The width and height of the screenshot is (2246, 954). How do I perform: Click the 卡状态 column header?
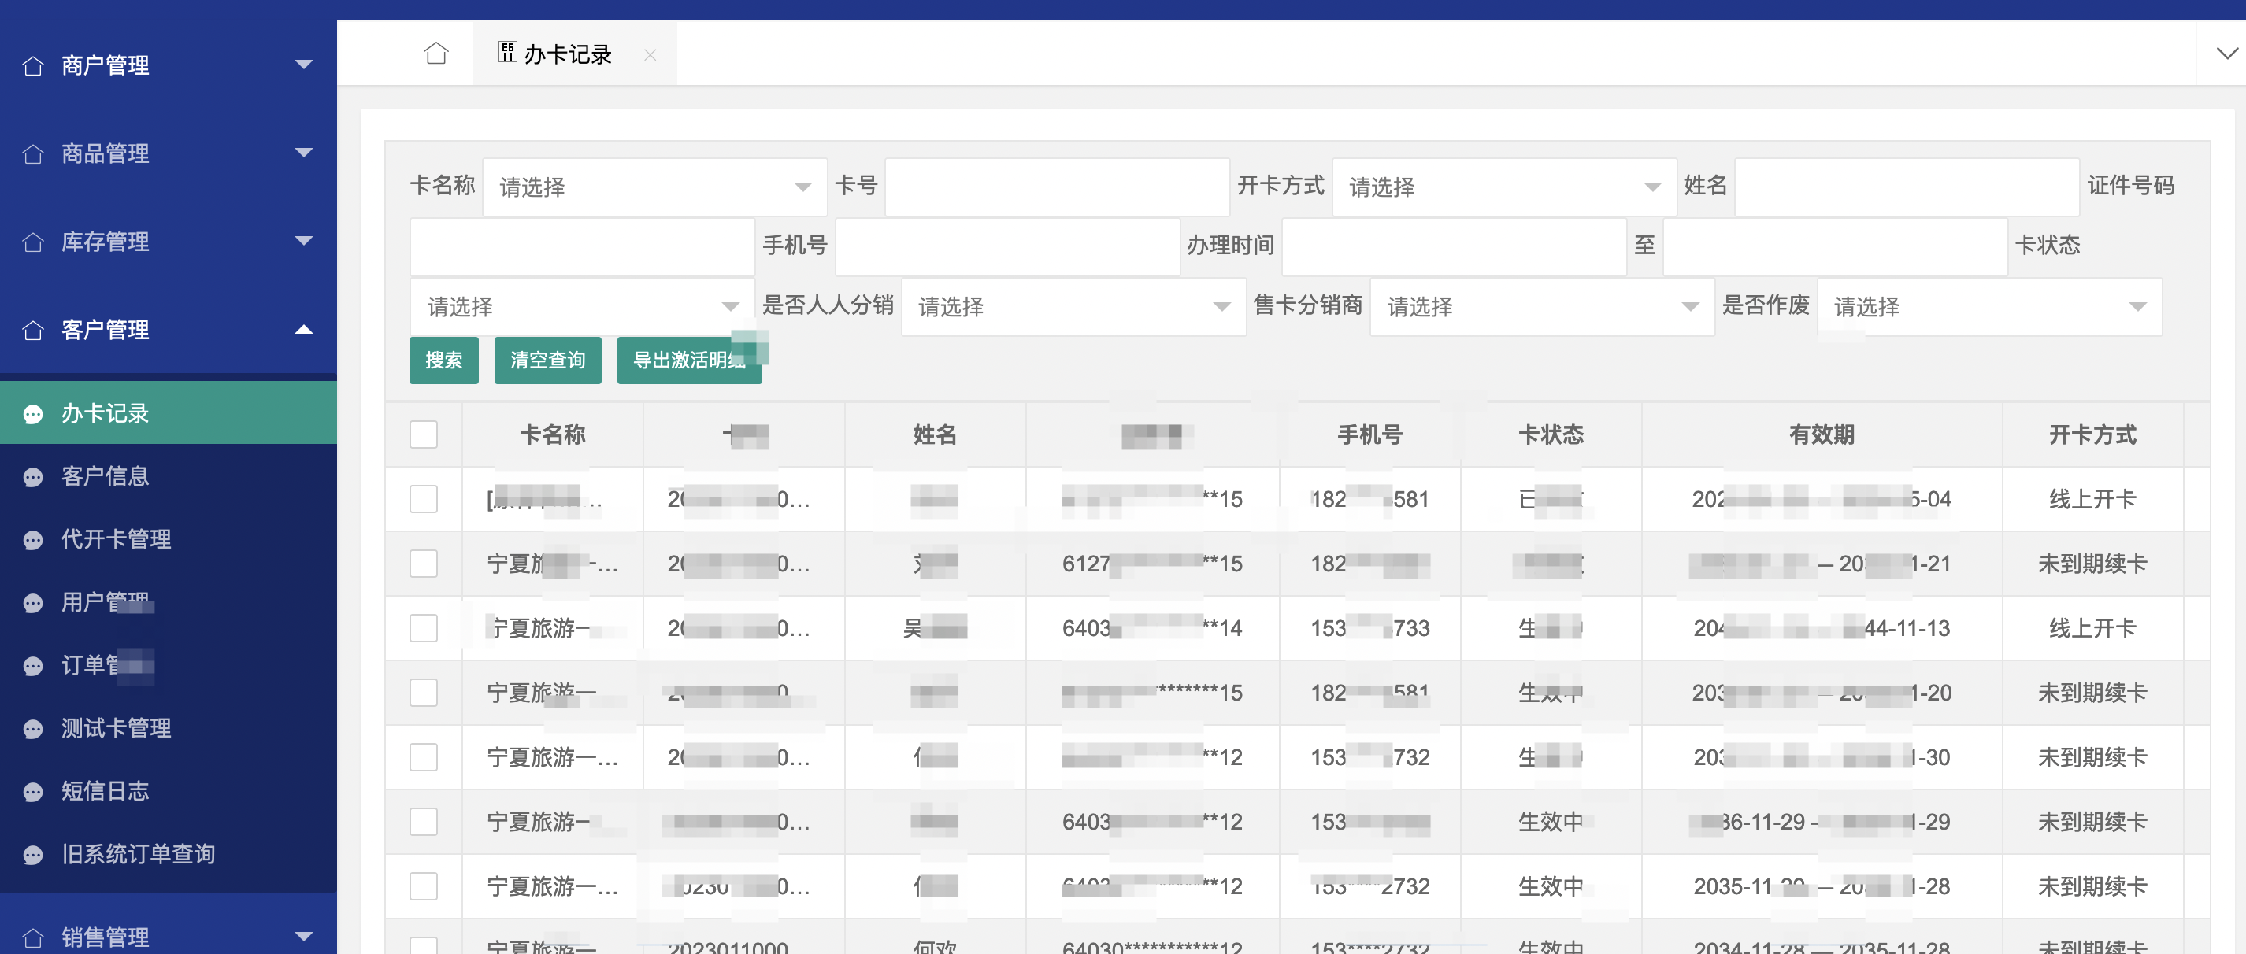(x=1550, y=434)
